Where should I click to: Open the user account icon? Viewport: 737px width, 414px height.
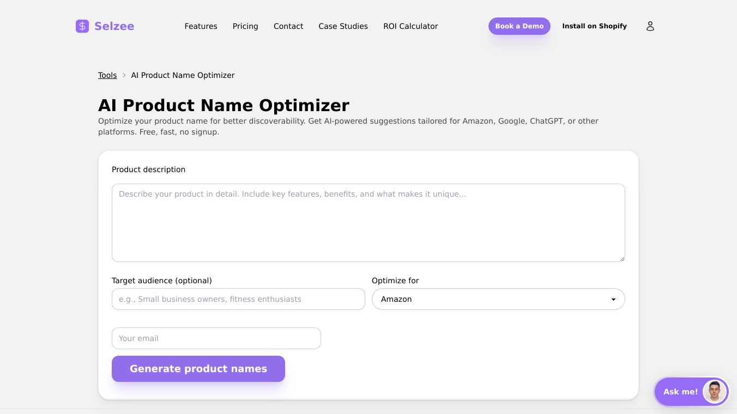click(x=650, y=26)
